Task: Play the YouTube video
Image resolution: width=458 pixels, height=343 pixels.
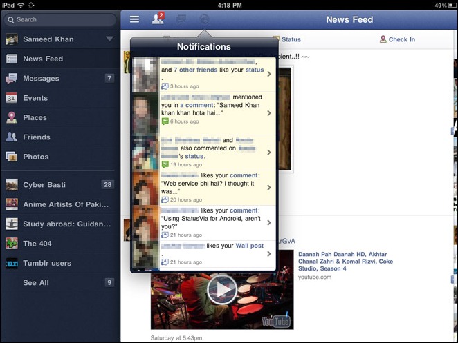Action: pos(222,290)
